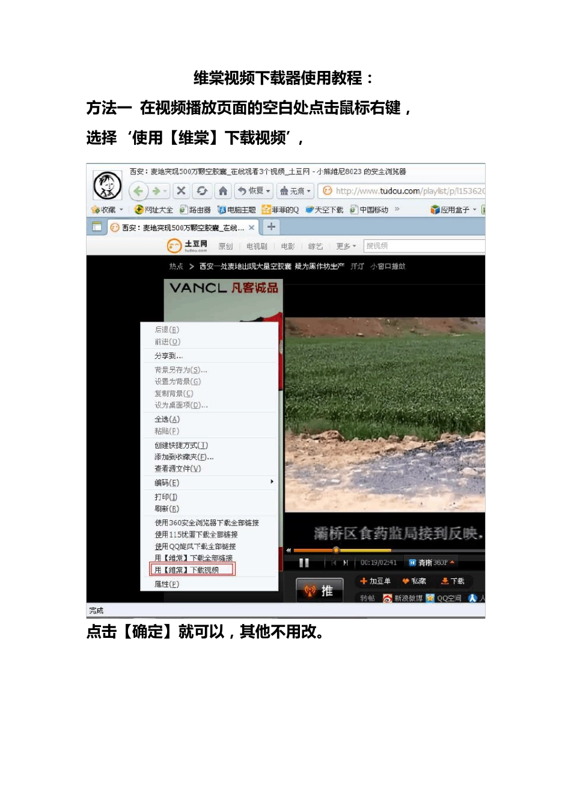Click the 热点 breadcrumb link
Image resolution: width=571 pixels, height=808 pixels.
click(x=176, y=266)
